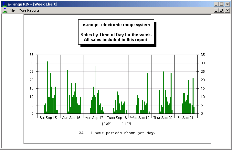The image size is (232, 150).
Task: Select the Tues Sep 18 day label
Action: click(x=117, y=118)
